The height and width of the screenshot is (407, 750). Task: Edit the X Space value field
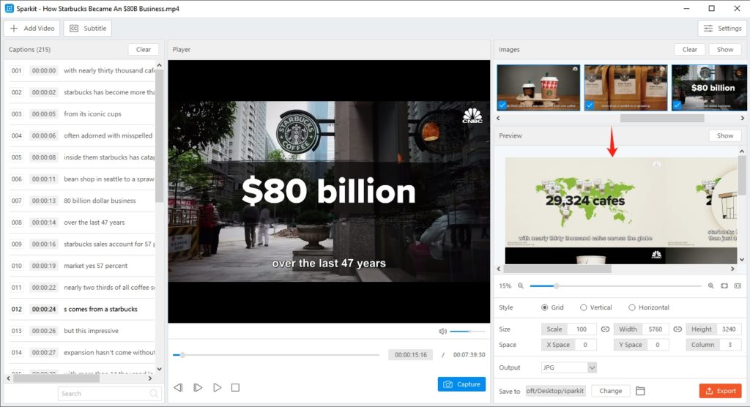click(585, 344)
